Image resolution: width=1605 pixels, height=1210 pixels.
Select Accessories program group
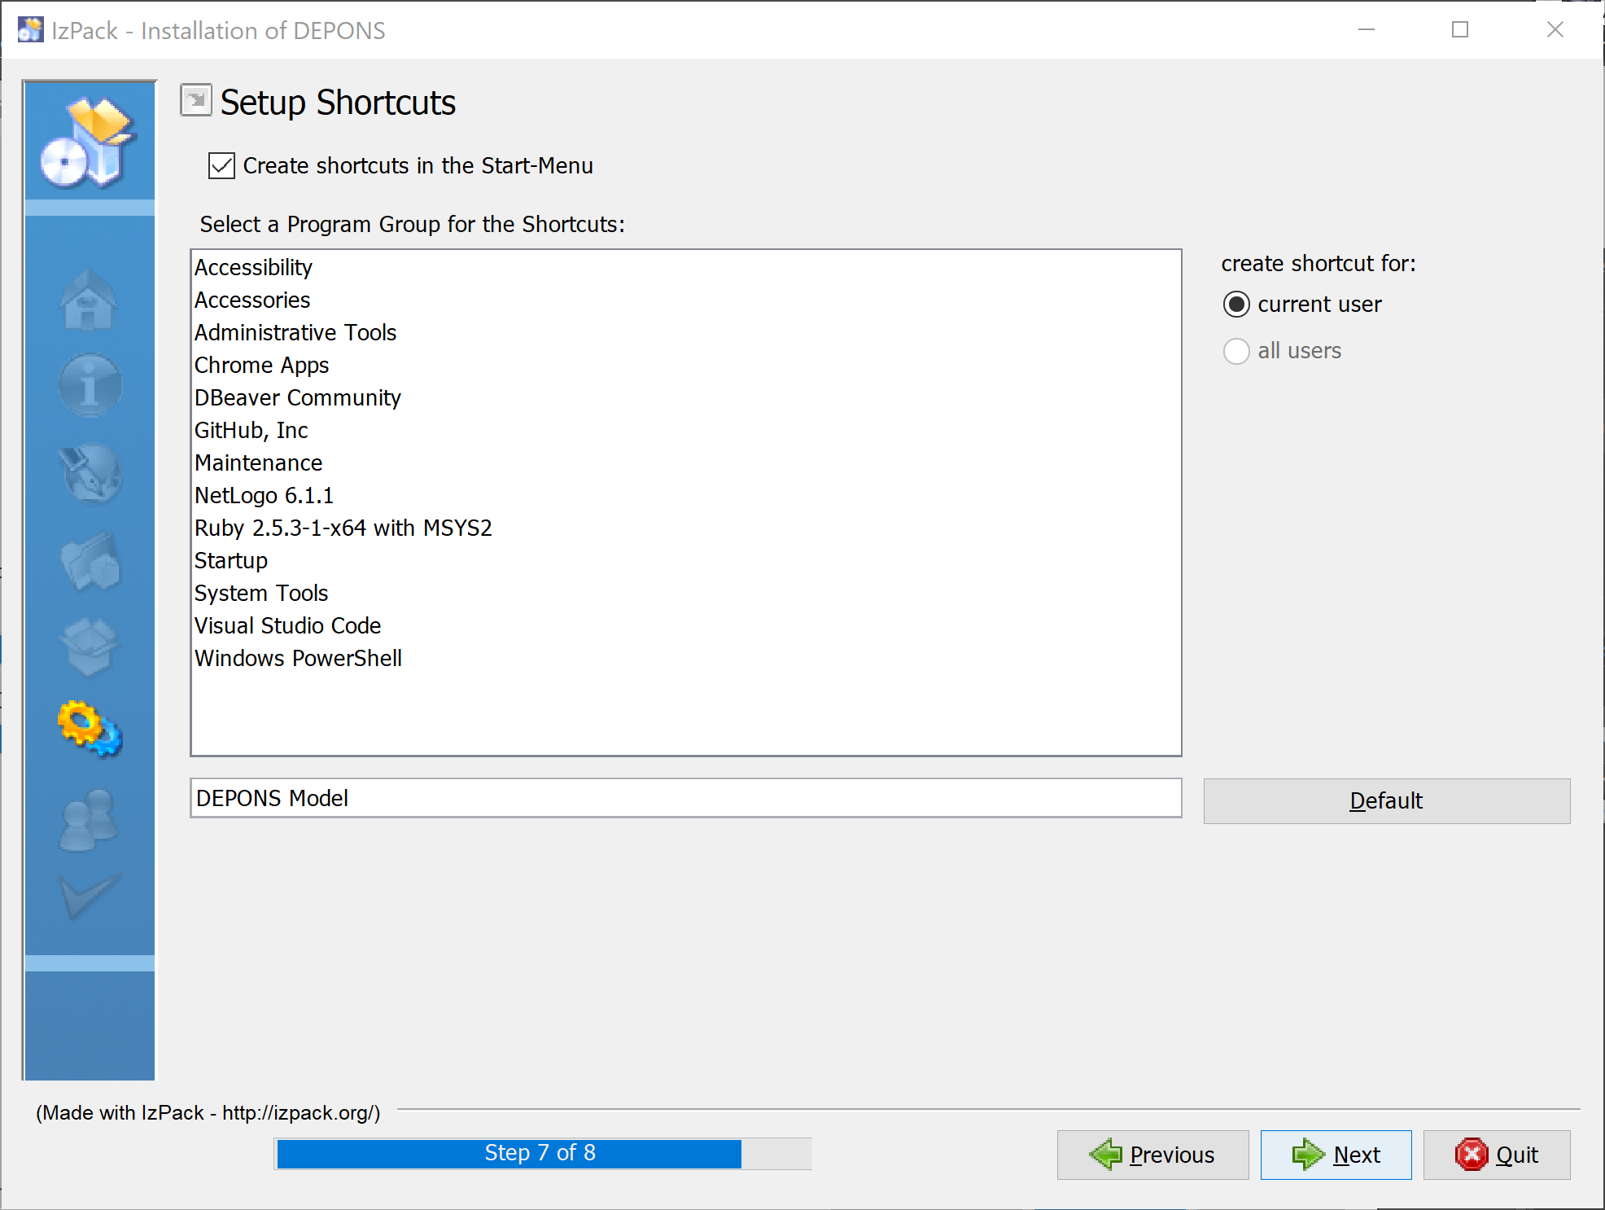pyautogui.click(x=685, y=300)
